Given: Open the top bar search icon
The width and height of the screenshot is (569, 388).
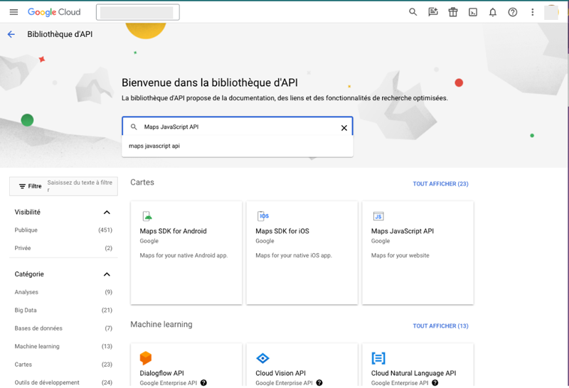Looking at the screenshot, I should point(413,12).
